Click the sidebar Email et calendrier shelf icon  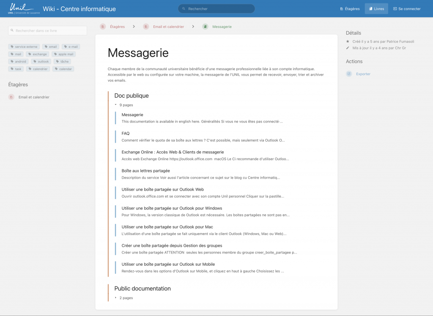(11, 97)
